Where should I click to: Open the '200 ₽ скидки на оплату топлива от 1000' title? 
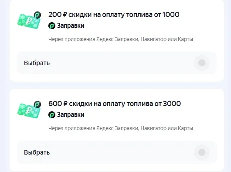pos(114,14)
